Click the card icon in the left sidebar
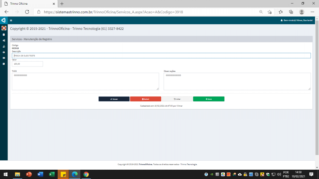The height and width of the screenshot is (179, 319). tap(4, 58)
